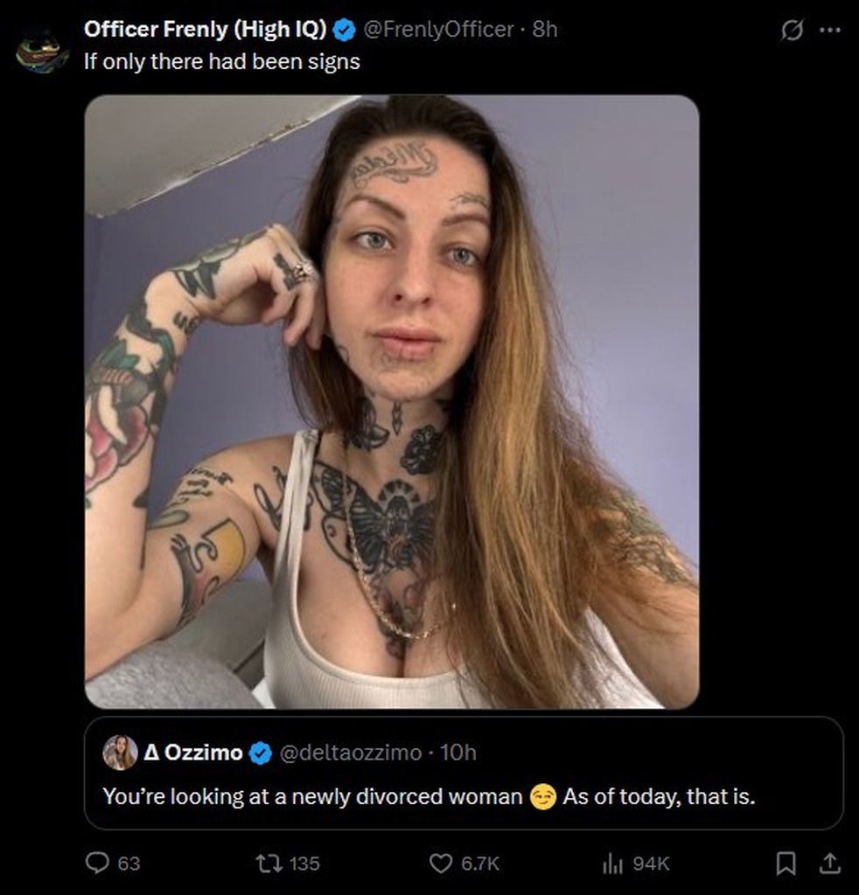The height and width of the screenshot is (895, 859).
Task: Click the verified badge beside Officer Frenly
Action: [x=345, y=30]
